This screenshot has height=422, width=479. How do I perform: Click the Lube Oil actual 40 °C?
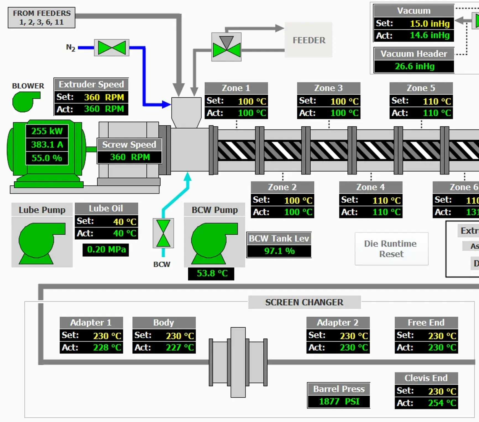(106, 233)
